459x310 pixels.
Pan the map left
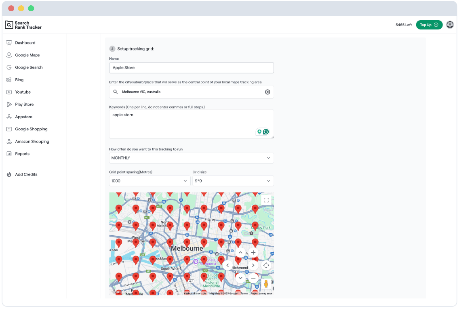point(227,266)
